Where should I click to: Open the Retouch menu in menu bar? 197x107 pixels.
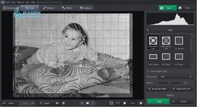coord(20,2)
